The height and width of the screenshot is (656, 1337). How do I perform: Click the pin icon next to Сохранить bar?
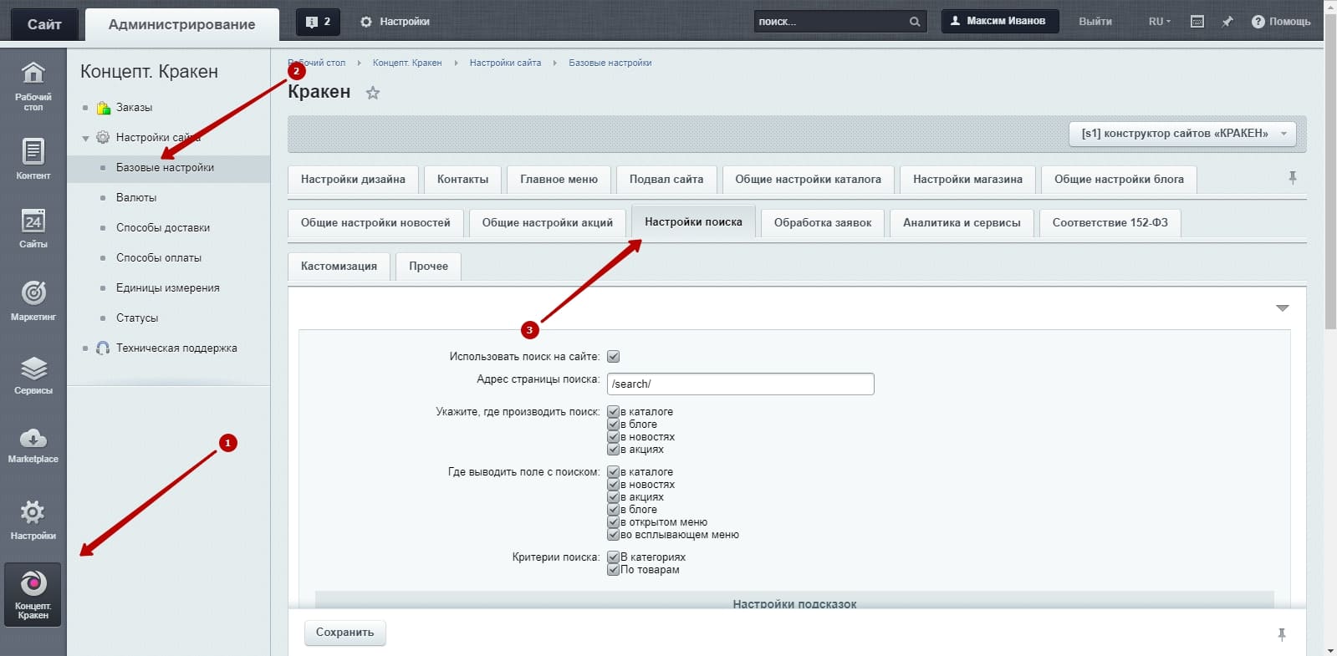click(x=1282, y=634)
